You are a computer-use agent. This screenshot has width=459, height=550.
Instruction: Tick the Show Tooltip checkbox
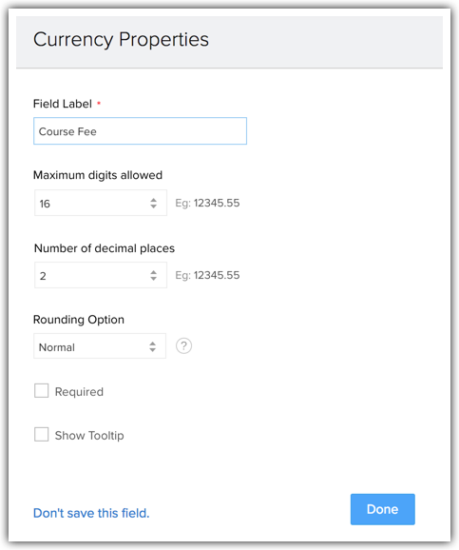[42, 434]
